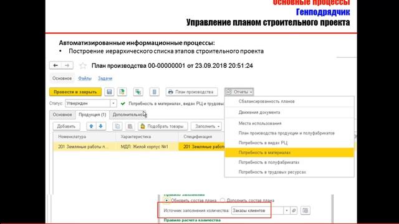The width and height of the screenshot is (399, 224).
Task: Click the paste row icon
Action: [130, 126]
